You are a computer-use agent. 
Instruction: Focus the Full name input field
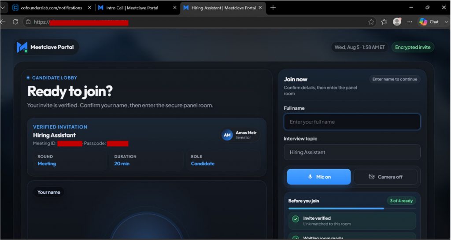(x=352, y=122)
